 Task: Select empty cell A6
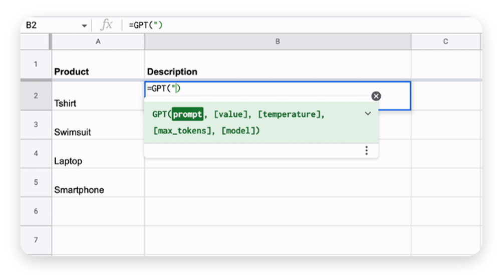click(98, 211)
